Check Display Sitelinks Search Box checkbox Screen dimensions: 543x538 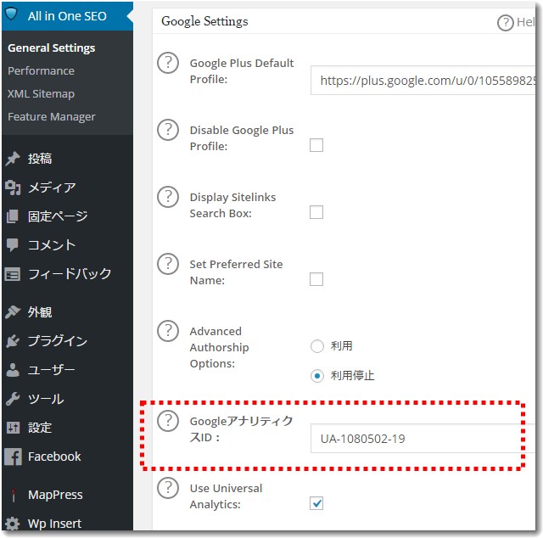click(316, 212)
